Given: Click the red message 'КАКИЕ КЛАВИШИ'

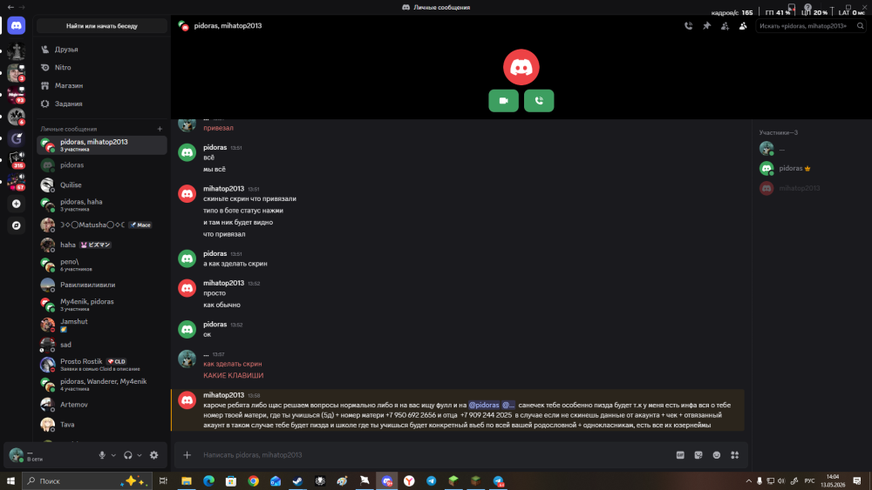Looking at the screenshot, I should click(x=233, y=376).
